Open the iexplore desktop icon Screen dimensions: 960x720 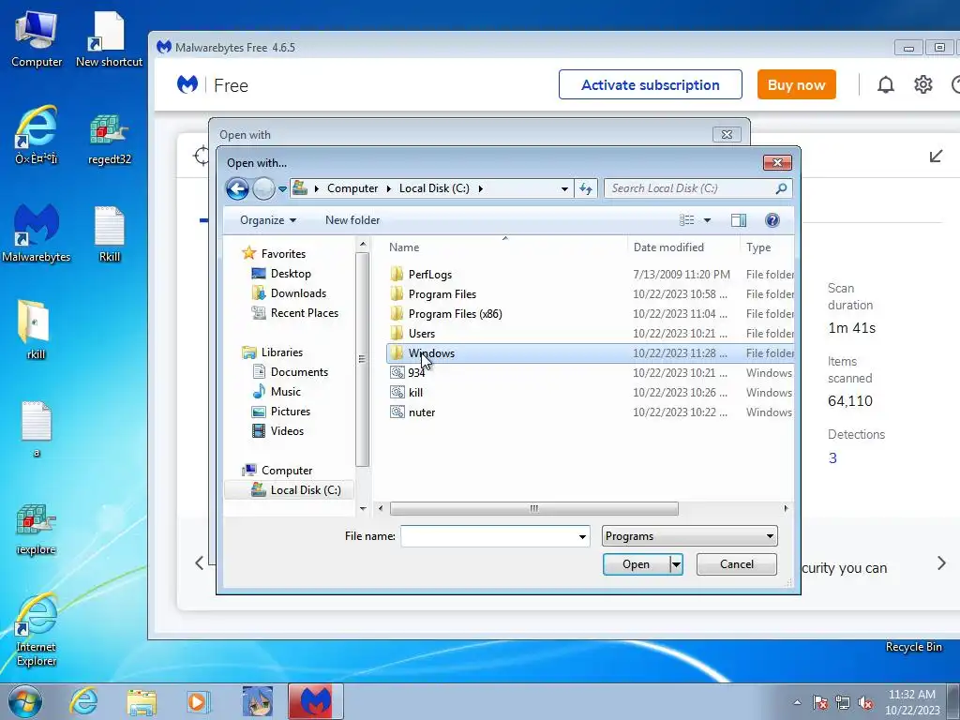click(x=37, y=529)
